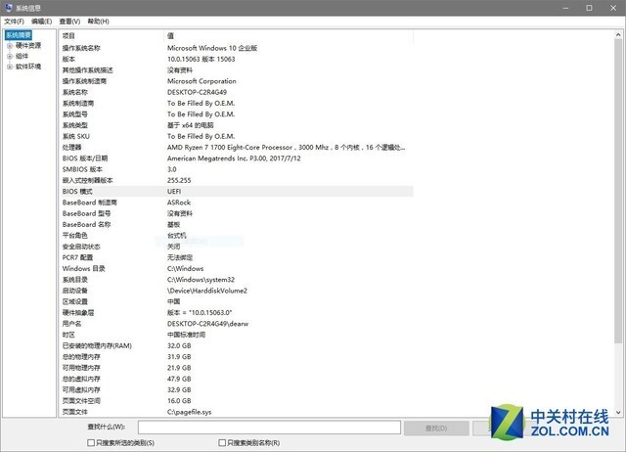
Task: Select the SMBIOS 版本 row
Action: pyautogui.click(x=237, y=169)
